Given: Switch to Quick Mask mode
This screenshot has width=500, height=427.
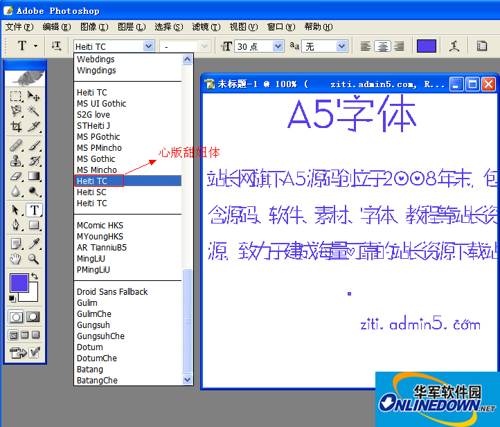Looking at the screenshot, I should [x=33, y=317].
